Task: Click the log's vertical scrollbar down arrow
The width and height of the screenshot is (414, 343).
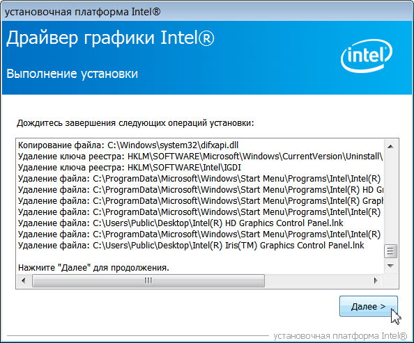Action: [x=390, y=266]
